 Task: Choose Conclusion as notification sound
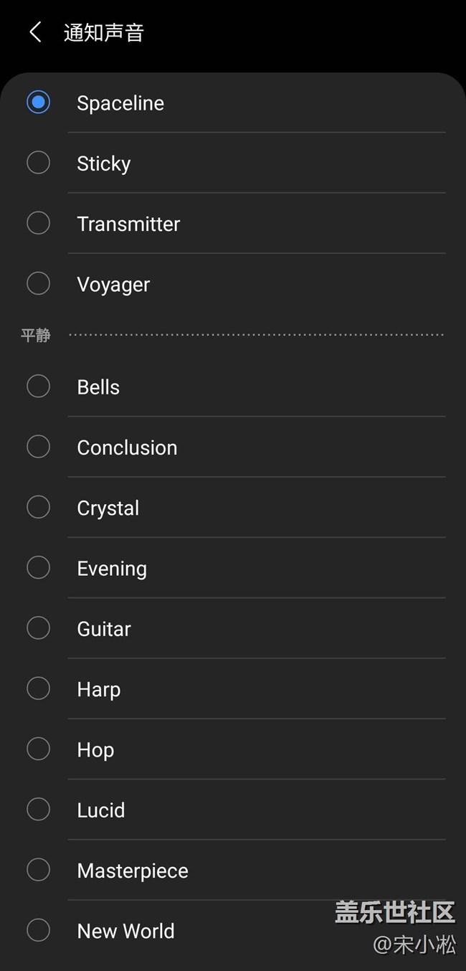(38, 447)
